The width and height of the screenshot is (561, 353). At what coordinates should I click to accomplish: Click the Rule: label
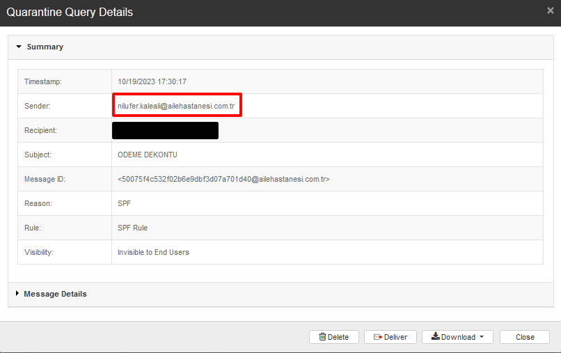tap(33, 228)
